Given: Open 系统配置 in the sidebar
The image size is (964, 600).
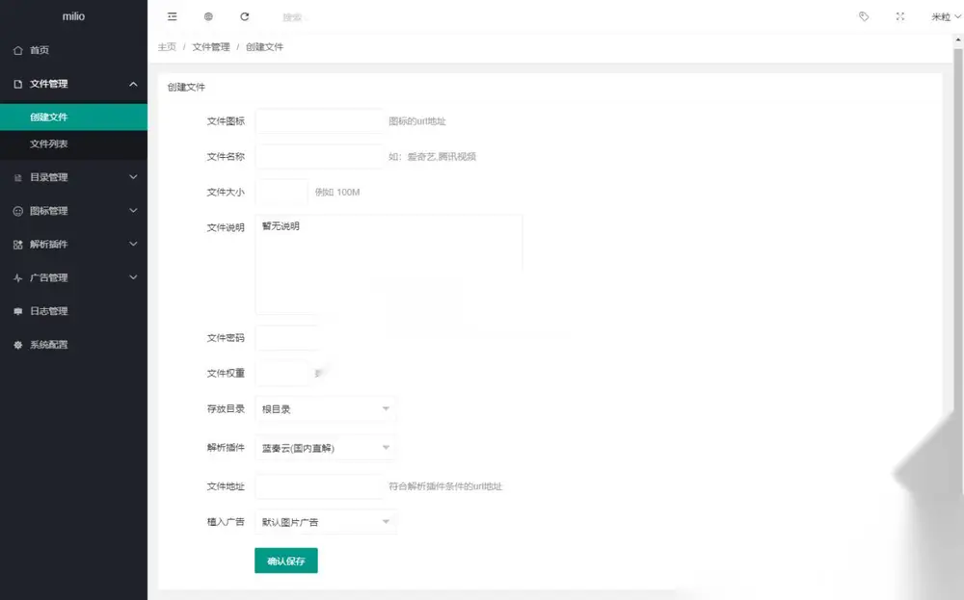Looking at the screenshot, I should click(x=74, y=345).
